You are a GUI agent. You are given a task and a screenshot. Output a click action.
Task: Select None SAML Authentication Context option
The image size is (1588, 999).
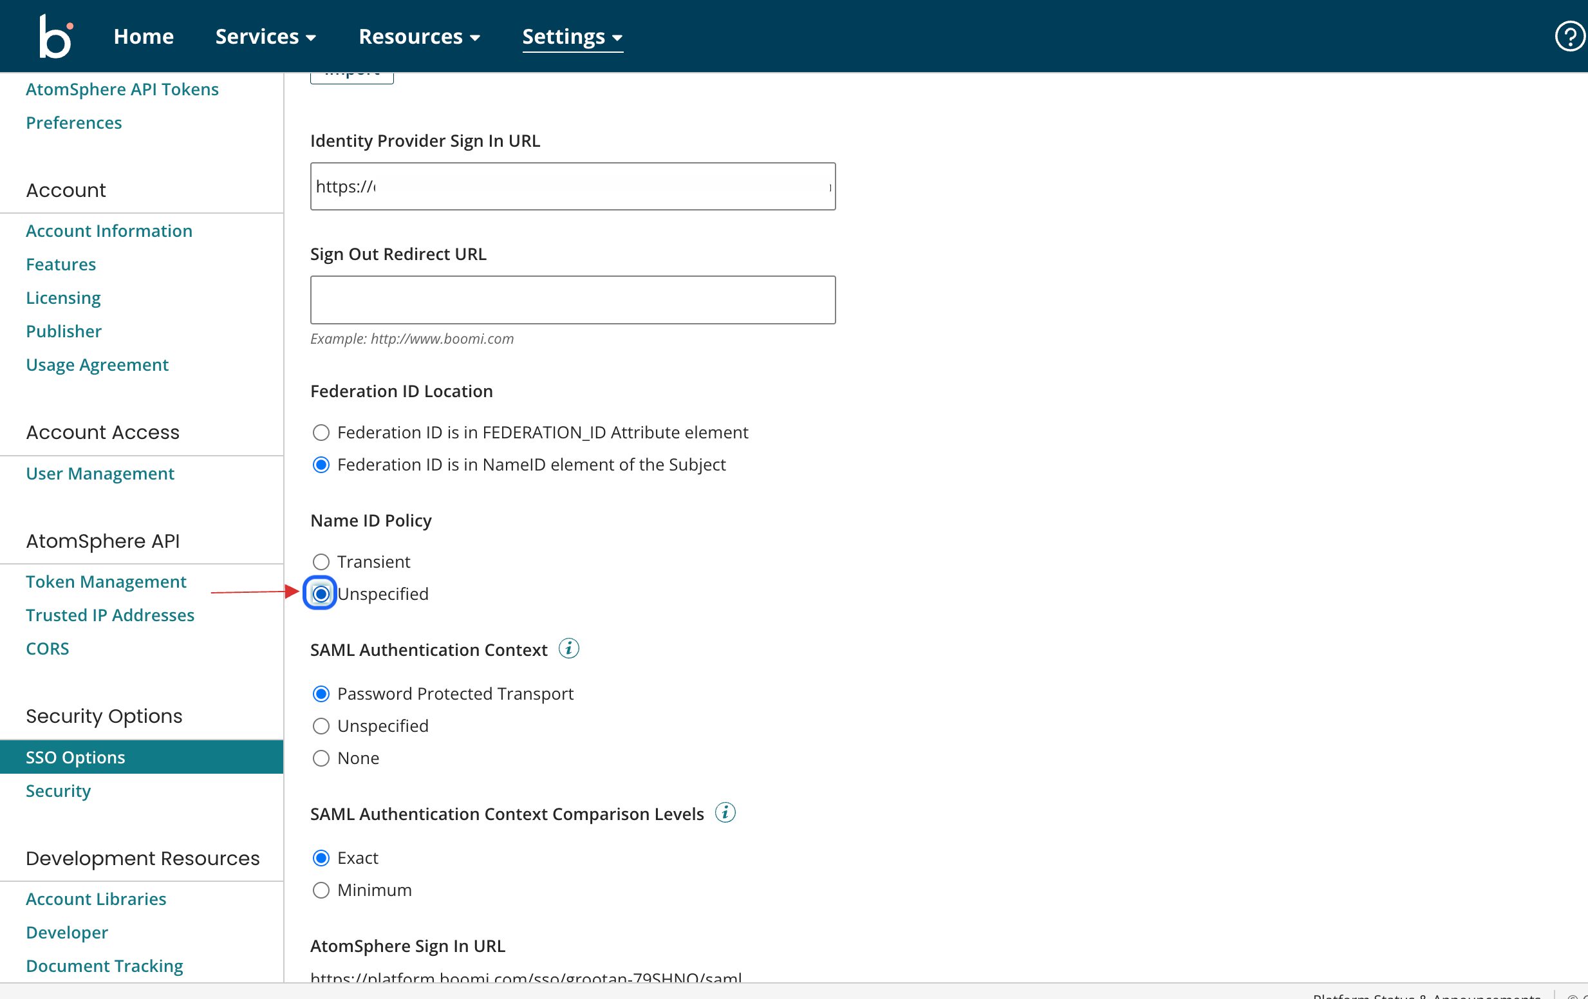coord(321,758)
